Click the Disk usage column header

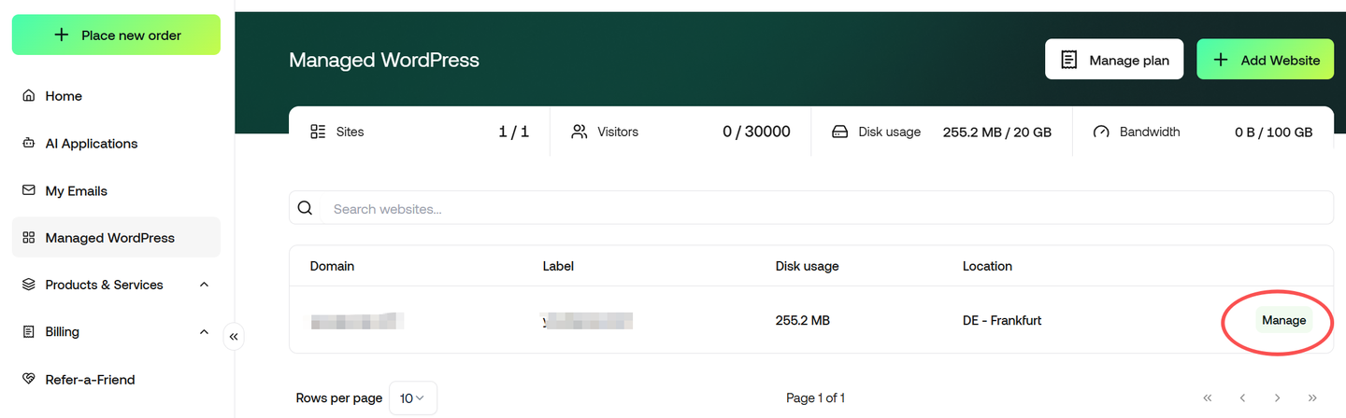(x=808, y=266)
